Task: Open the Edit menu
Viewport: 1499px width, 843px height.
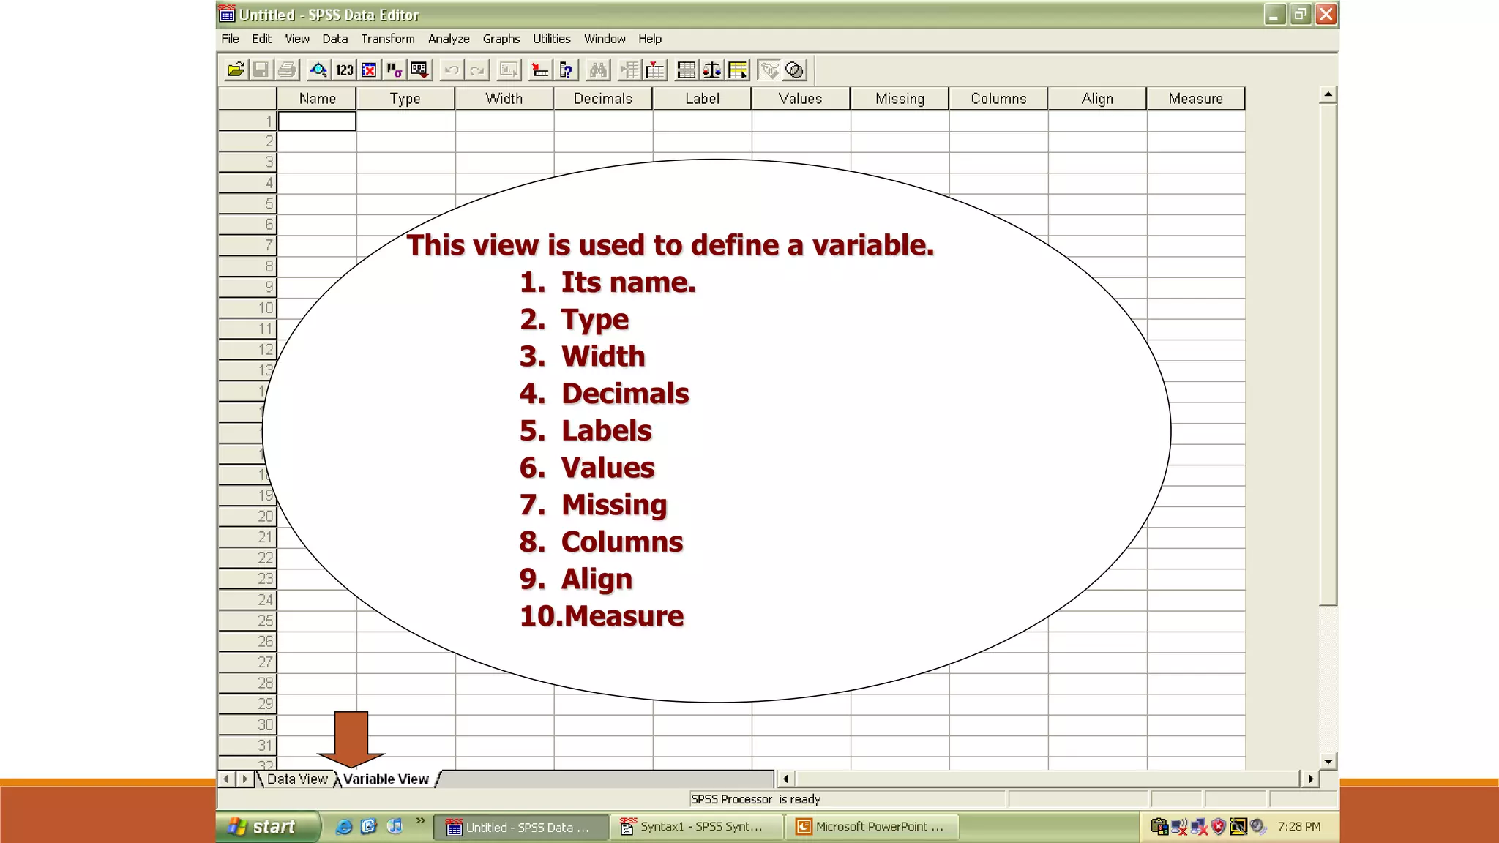Action: pyautogui.click(x=261, y=39)
